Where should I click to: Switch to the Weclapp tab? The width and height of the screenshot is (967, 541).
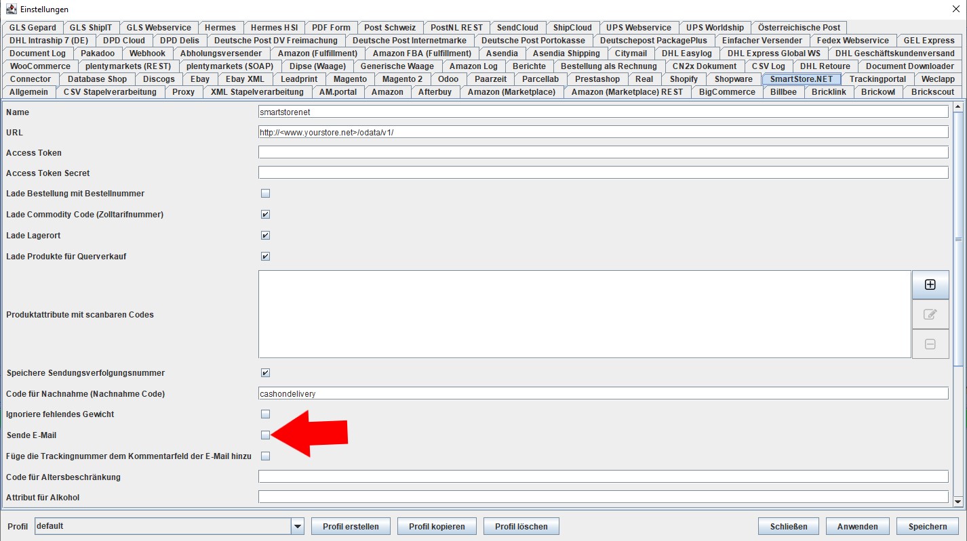pyautogui.click(x=938, y=79)
